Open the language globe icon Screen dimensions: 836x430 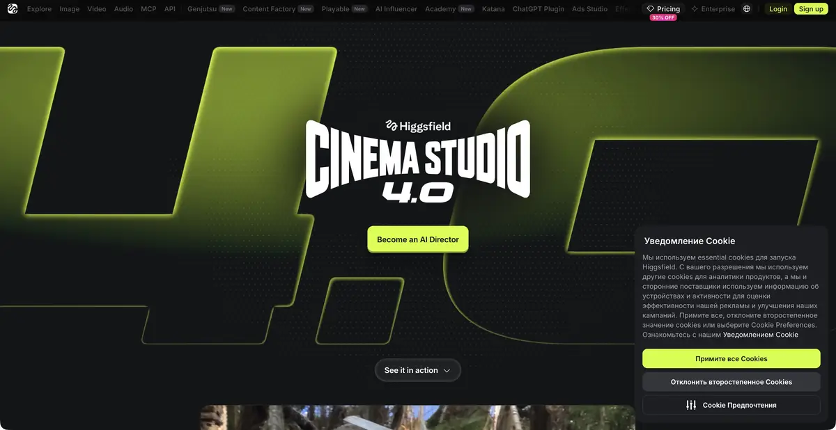[x=747, y=9]
